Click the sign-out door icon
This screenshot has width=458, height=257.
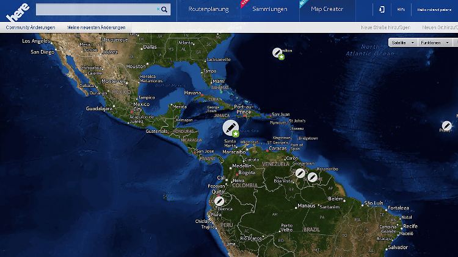pos(382,10)
